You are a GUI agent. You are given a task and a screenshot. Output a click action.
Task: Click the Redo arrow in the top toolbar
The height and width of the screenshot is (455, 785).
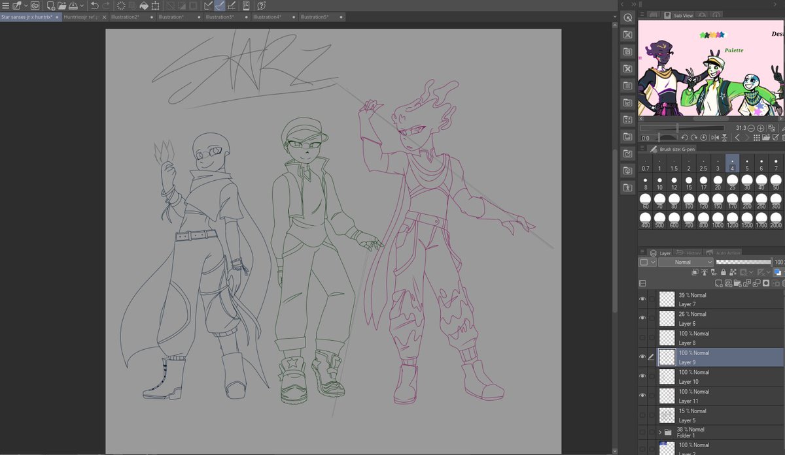107,5
